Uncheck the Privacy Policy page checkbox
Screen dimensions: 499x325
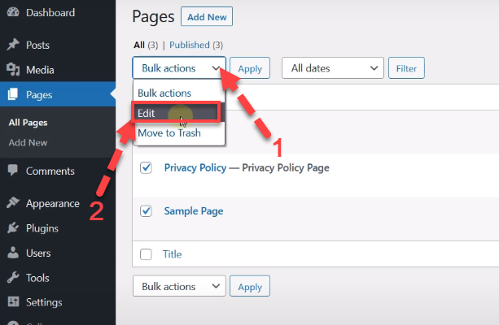[x=146, y=167]
